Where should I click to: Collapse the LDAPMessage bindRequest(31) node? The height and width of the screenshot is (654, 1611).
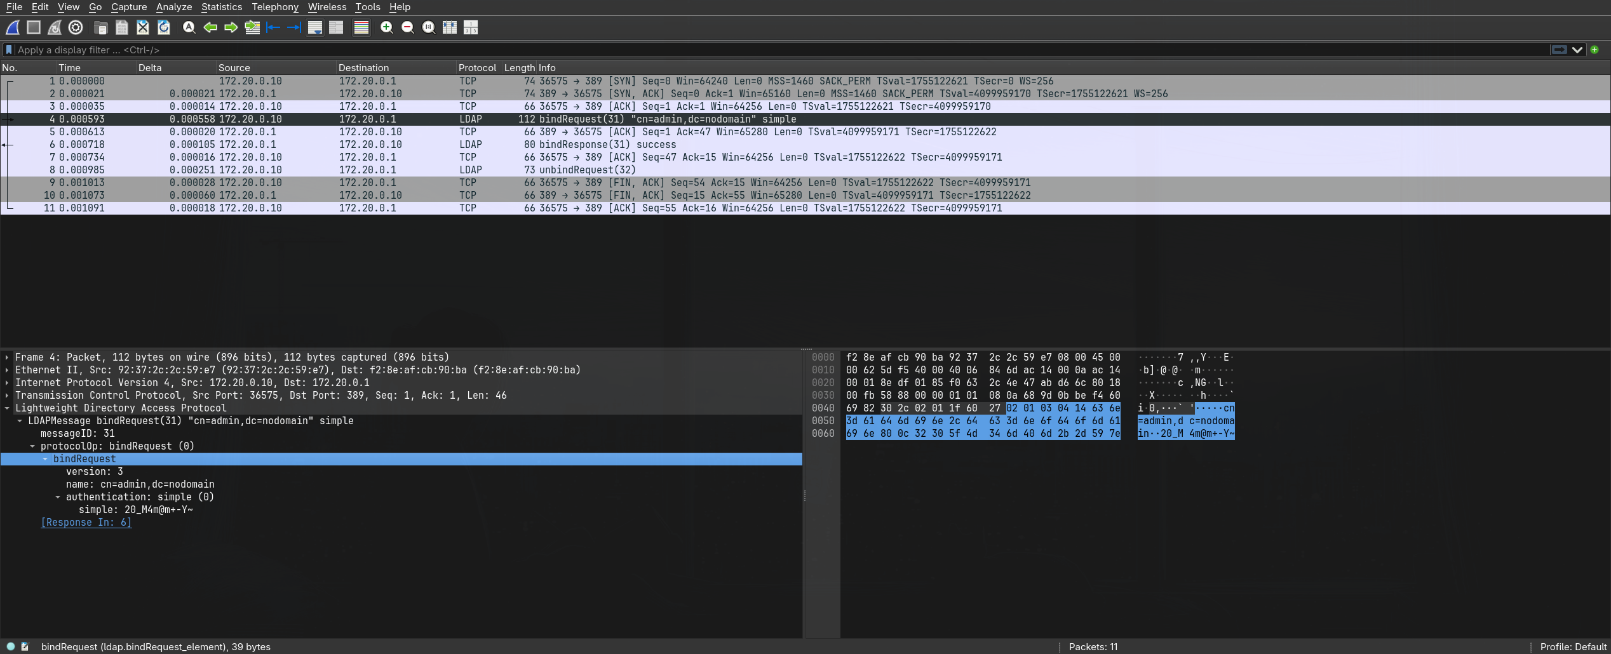click(x=20, y=421)
